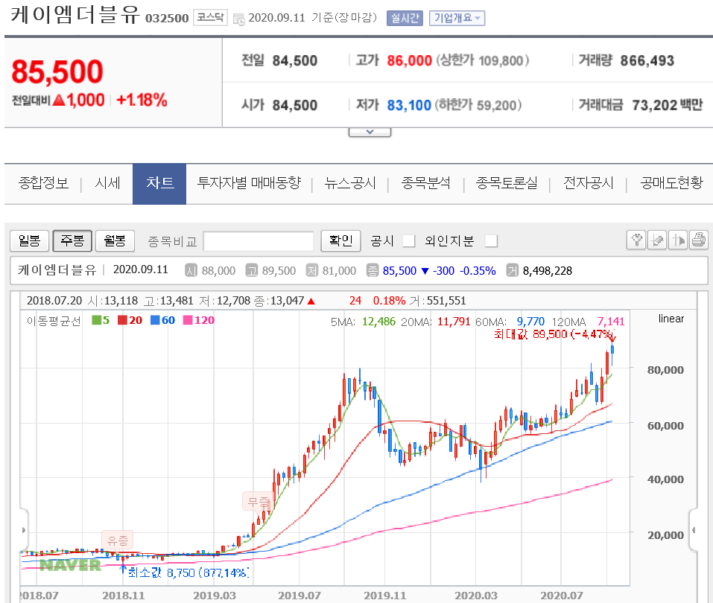Toggle the linear scale label
Viewport: 713px width, 603px height.
pyautogui.click(x=671, y=319)
